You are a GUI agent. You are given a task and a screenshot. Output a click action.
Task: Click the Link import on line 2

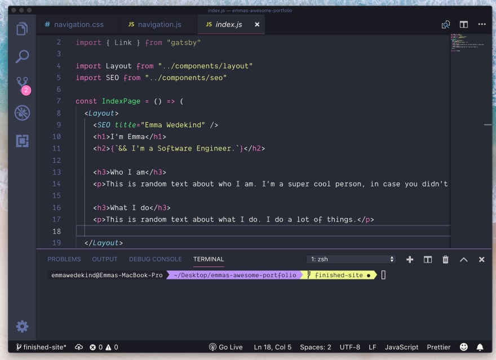coord(123,42)
